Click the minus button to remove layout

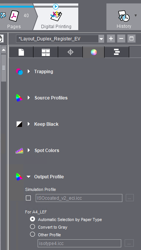tap(121, 38)
